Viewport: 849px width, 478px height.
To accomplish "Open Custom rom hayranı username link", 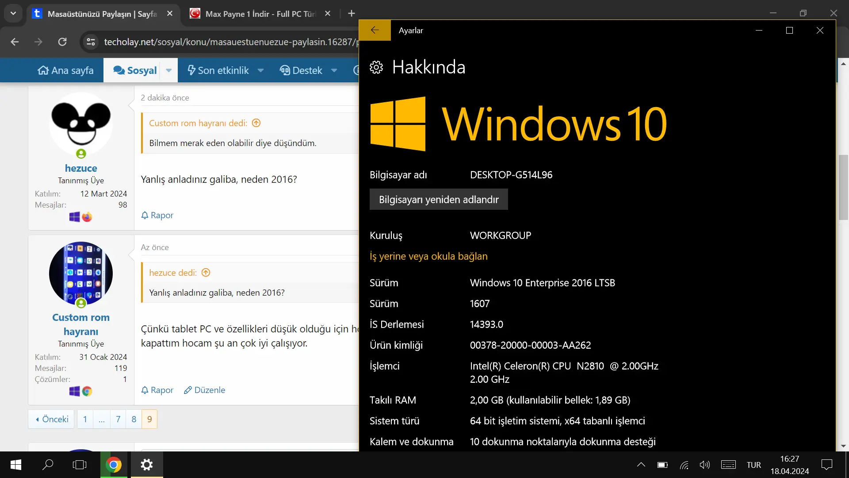I will 81,324.
